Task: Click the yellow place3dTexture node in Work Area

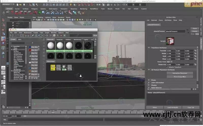Action: tap(53, 67)
